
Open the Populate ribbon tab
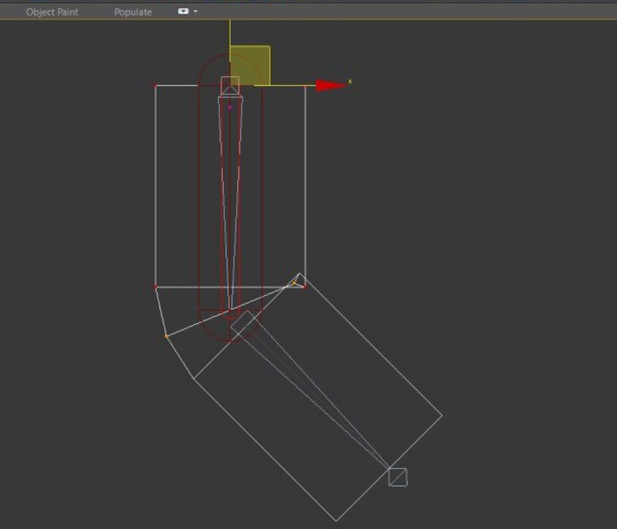133,12
